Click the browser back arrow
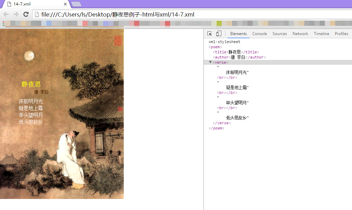The height and width of the screenshot is (210, 352). pos(6,14)
